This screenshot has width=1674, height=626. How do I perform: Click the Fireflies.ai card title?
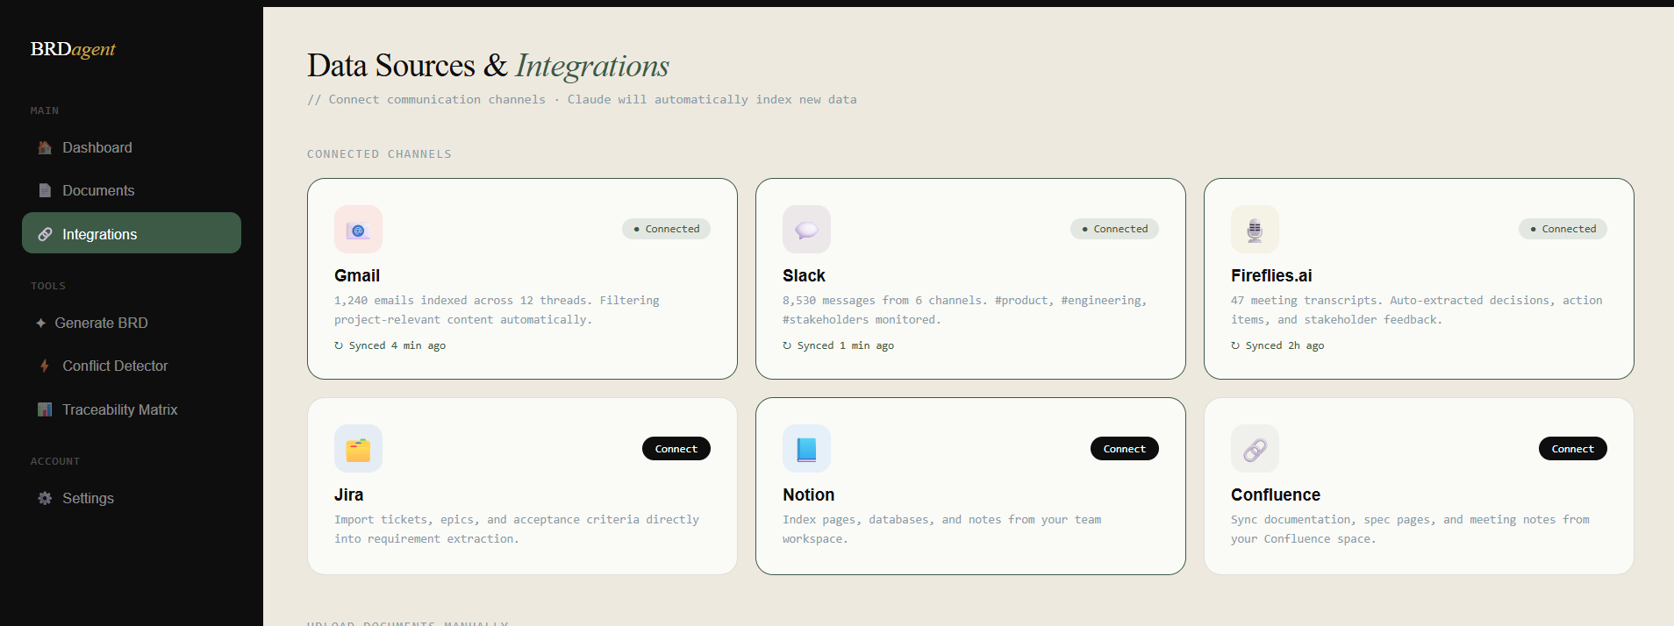[1271, 275]
